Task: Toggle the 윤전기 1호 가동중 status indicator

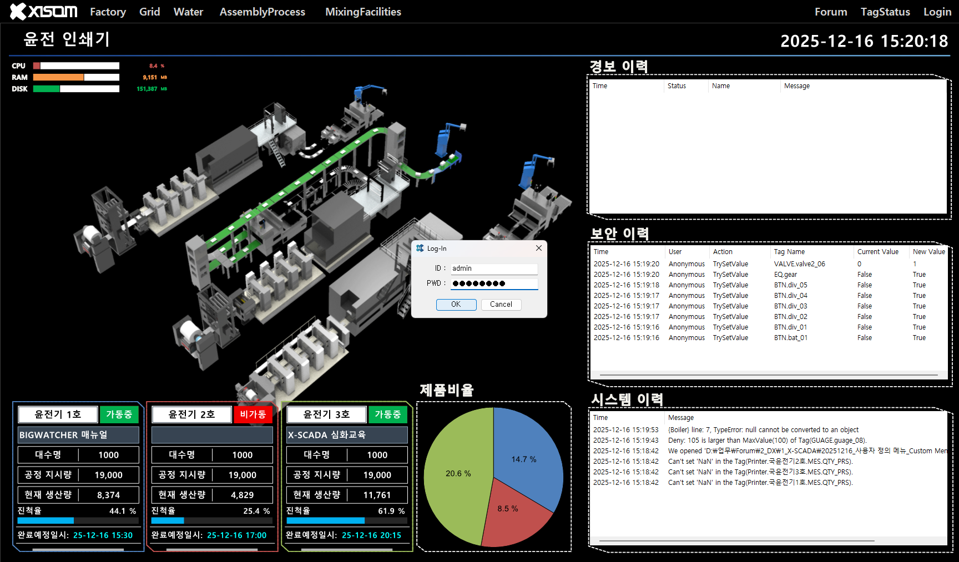Action: click(119, 414)
